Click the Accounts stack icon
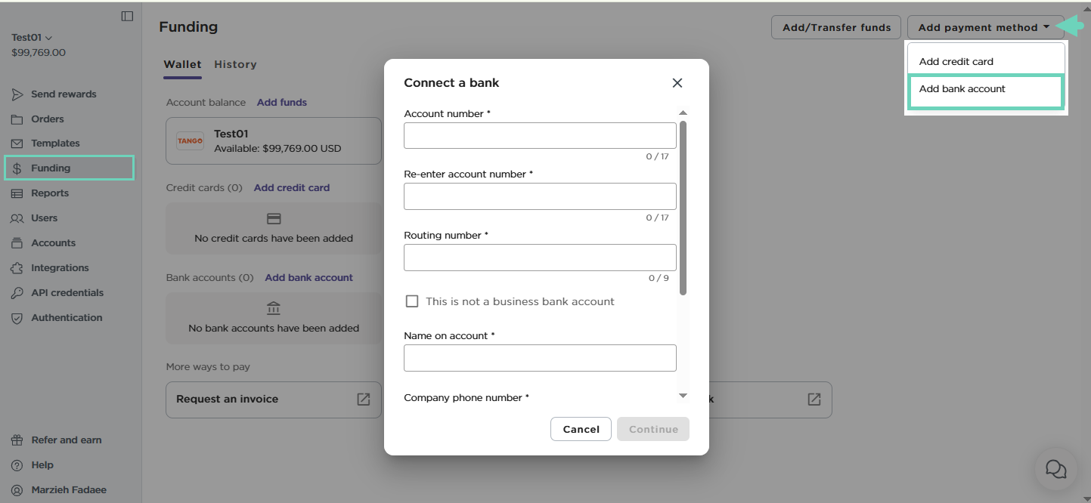 coord(17,243)
